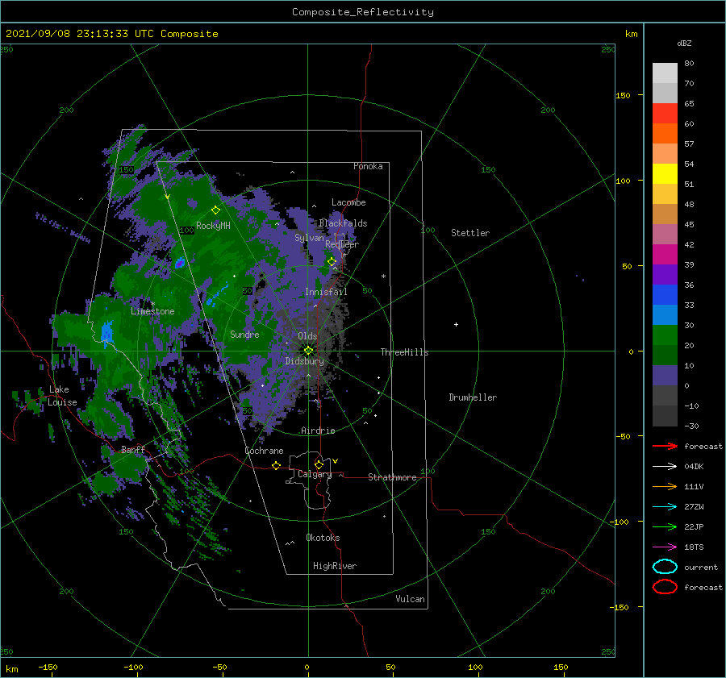Screen dimensions: 726x678
Task: Select the RockyMH label
Action: pos(213,226)
